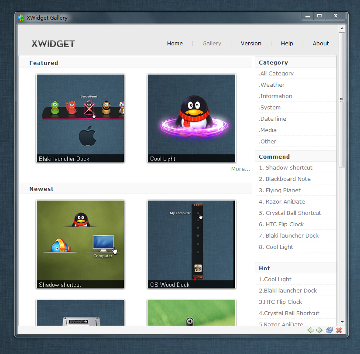
Task: Open Hot item 4.Crystal Ball Shortcut
Action: [x=289, y=313]
